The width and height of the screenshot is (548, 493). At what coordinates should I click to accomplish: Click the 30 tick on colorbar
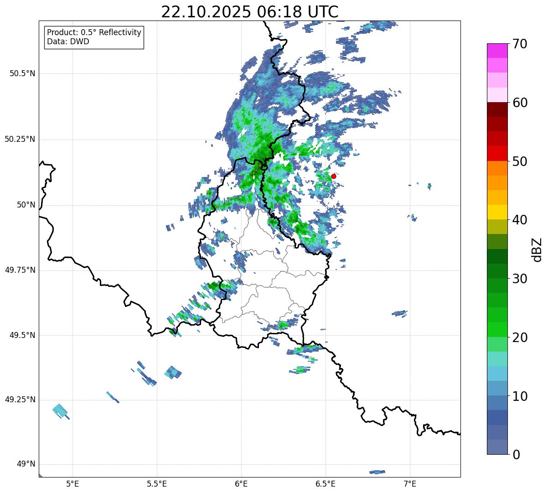click(520, 279)
